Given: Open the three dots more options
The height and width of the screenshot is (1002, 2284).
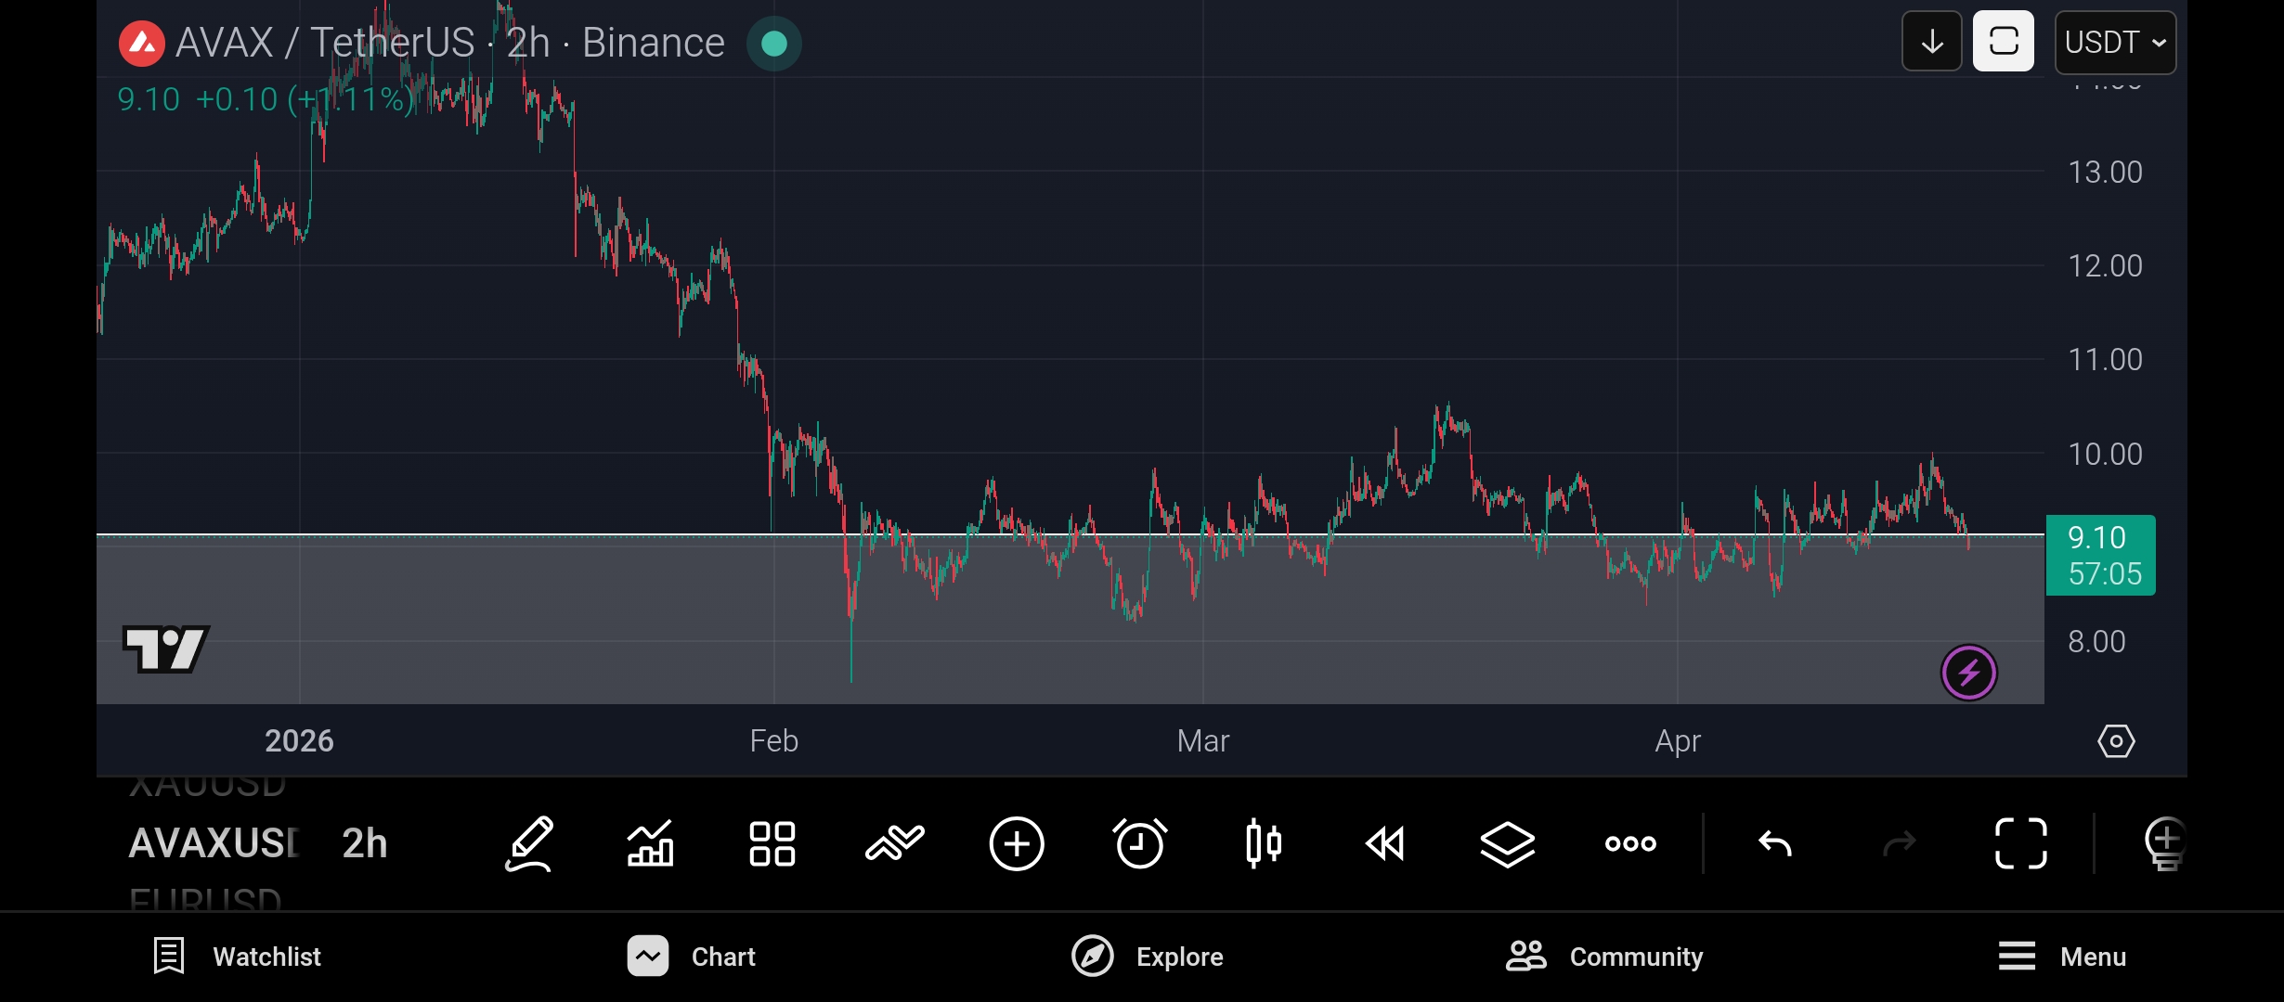Looking at the screenshot, I should 1630,843.
